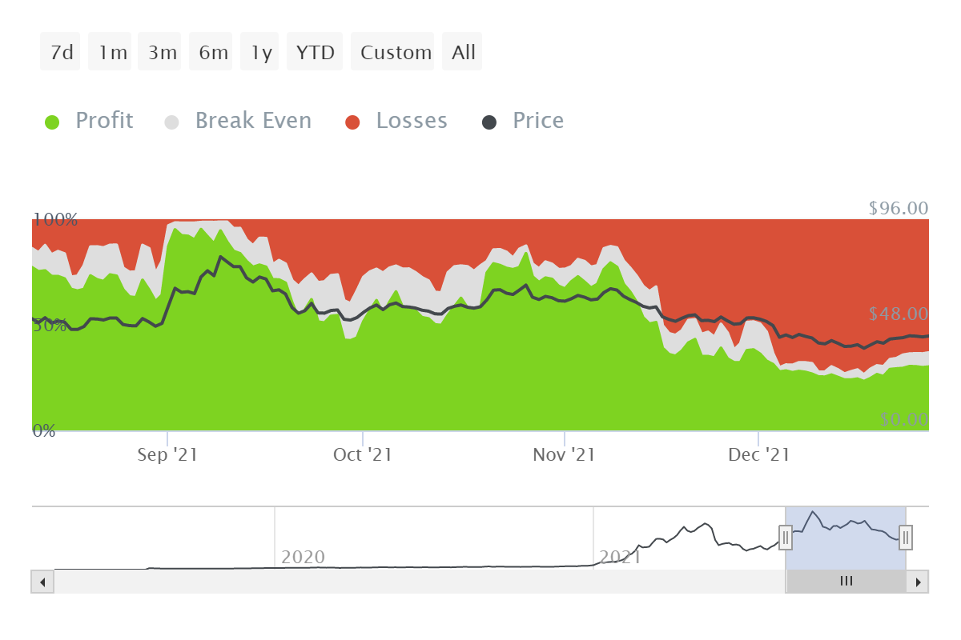Click the 2020 region in navigator
The height and width of the screenshot is (640, 961).
pos(303,556)
